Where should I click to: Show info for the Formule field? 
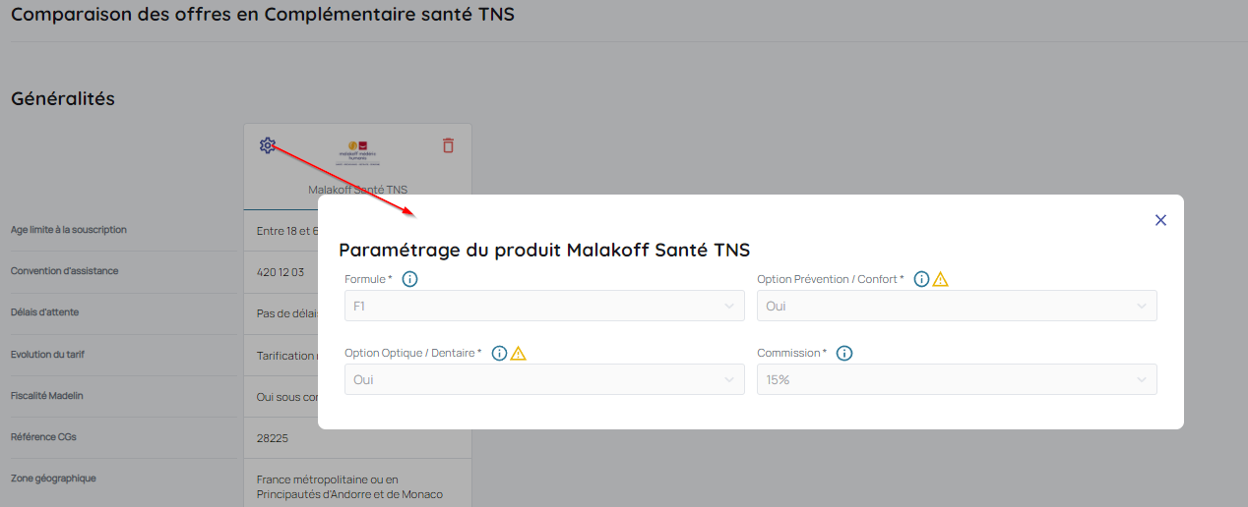pyautogui.click(x=410, y=279)
